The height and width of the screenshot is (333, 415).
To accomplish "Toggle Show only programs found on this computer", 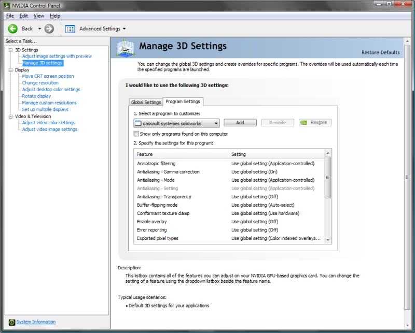I will click(136, 134).
